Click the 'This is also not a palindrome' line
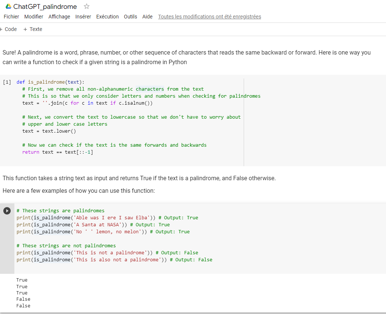This screenshot has width=386, height=314. point(114,259)
